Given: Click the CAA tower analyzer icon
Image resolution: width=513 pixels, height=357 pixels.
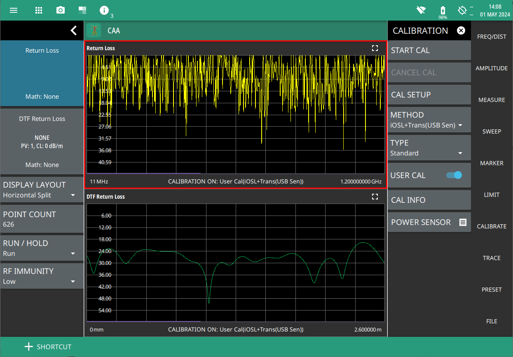Looking at the screenshot, I should (94, 30).
